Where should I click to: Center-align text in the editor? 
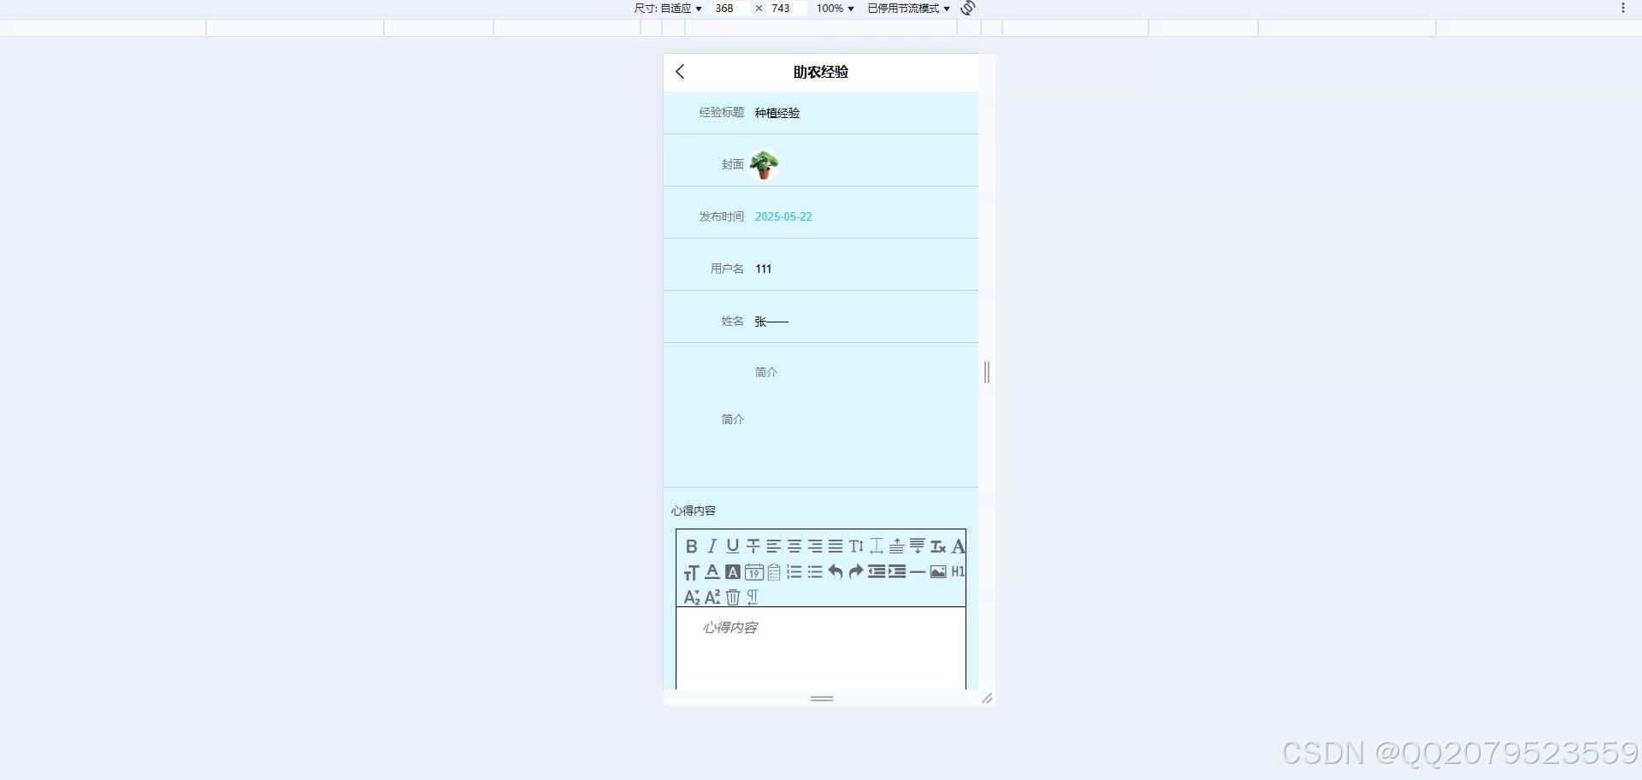tap(794, 547)
